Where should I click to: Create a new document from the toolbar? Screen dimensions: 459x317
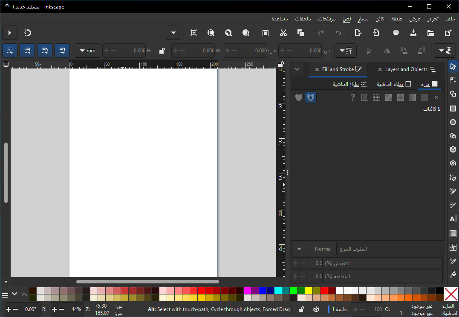coord(448,33)
